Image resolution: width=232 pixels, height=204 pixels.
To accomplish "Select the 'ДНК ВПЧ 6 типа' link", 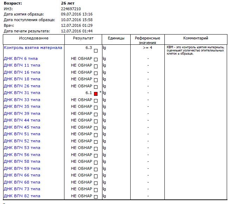I will 20,58.
